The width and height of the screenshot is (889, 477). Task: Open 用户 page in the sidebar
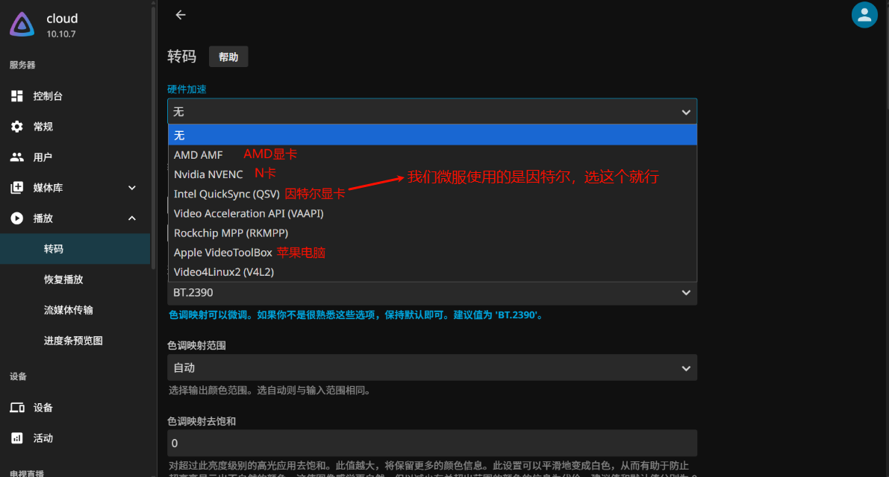click(75, 157)
